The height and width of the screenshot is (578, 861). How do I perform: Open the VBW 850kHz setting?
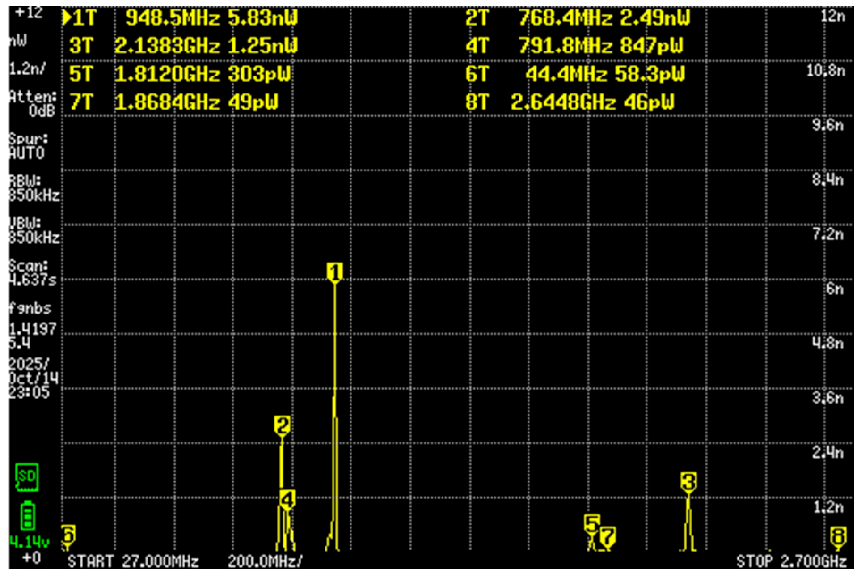pos(34,230)
